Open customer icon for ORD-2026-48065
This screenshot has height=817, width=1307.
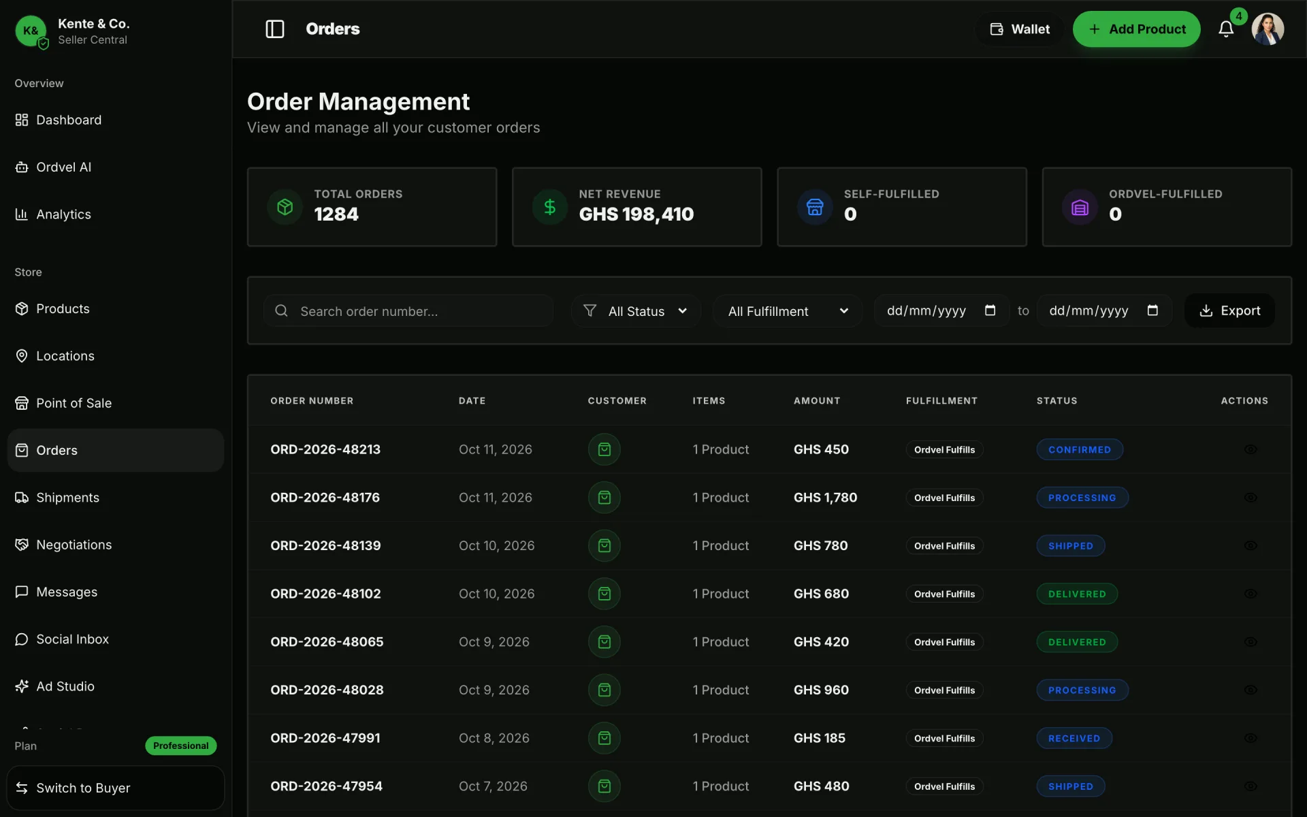click(604, 642)
